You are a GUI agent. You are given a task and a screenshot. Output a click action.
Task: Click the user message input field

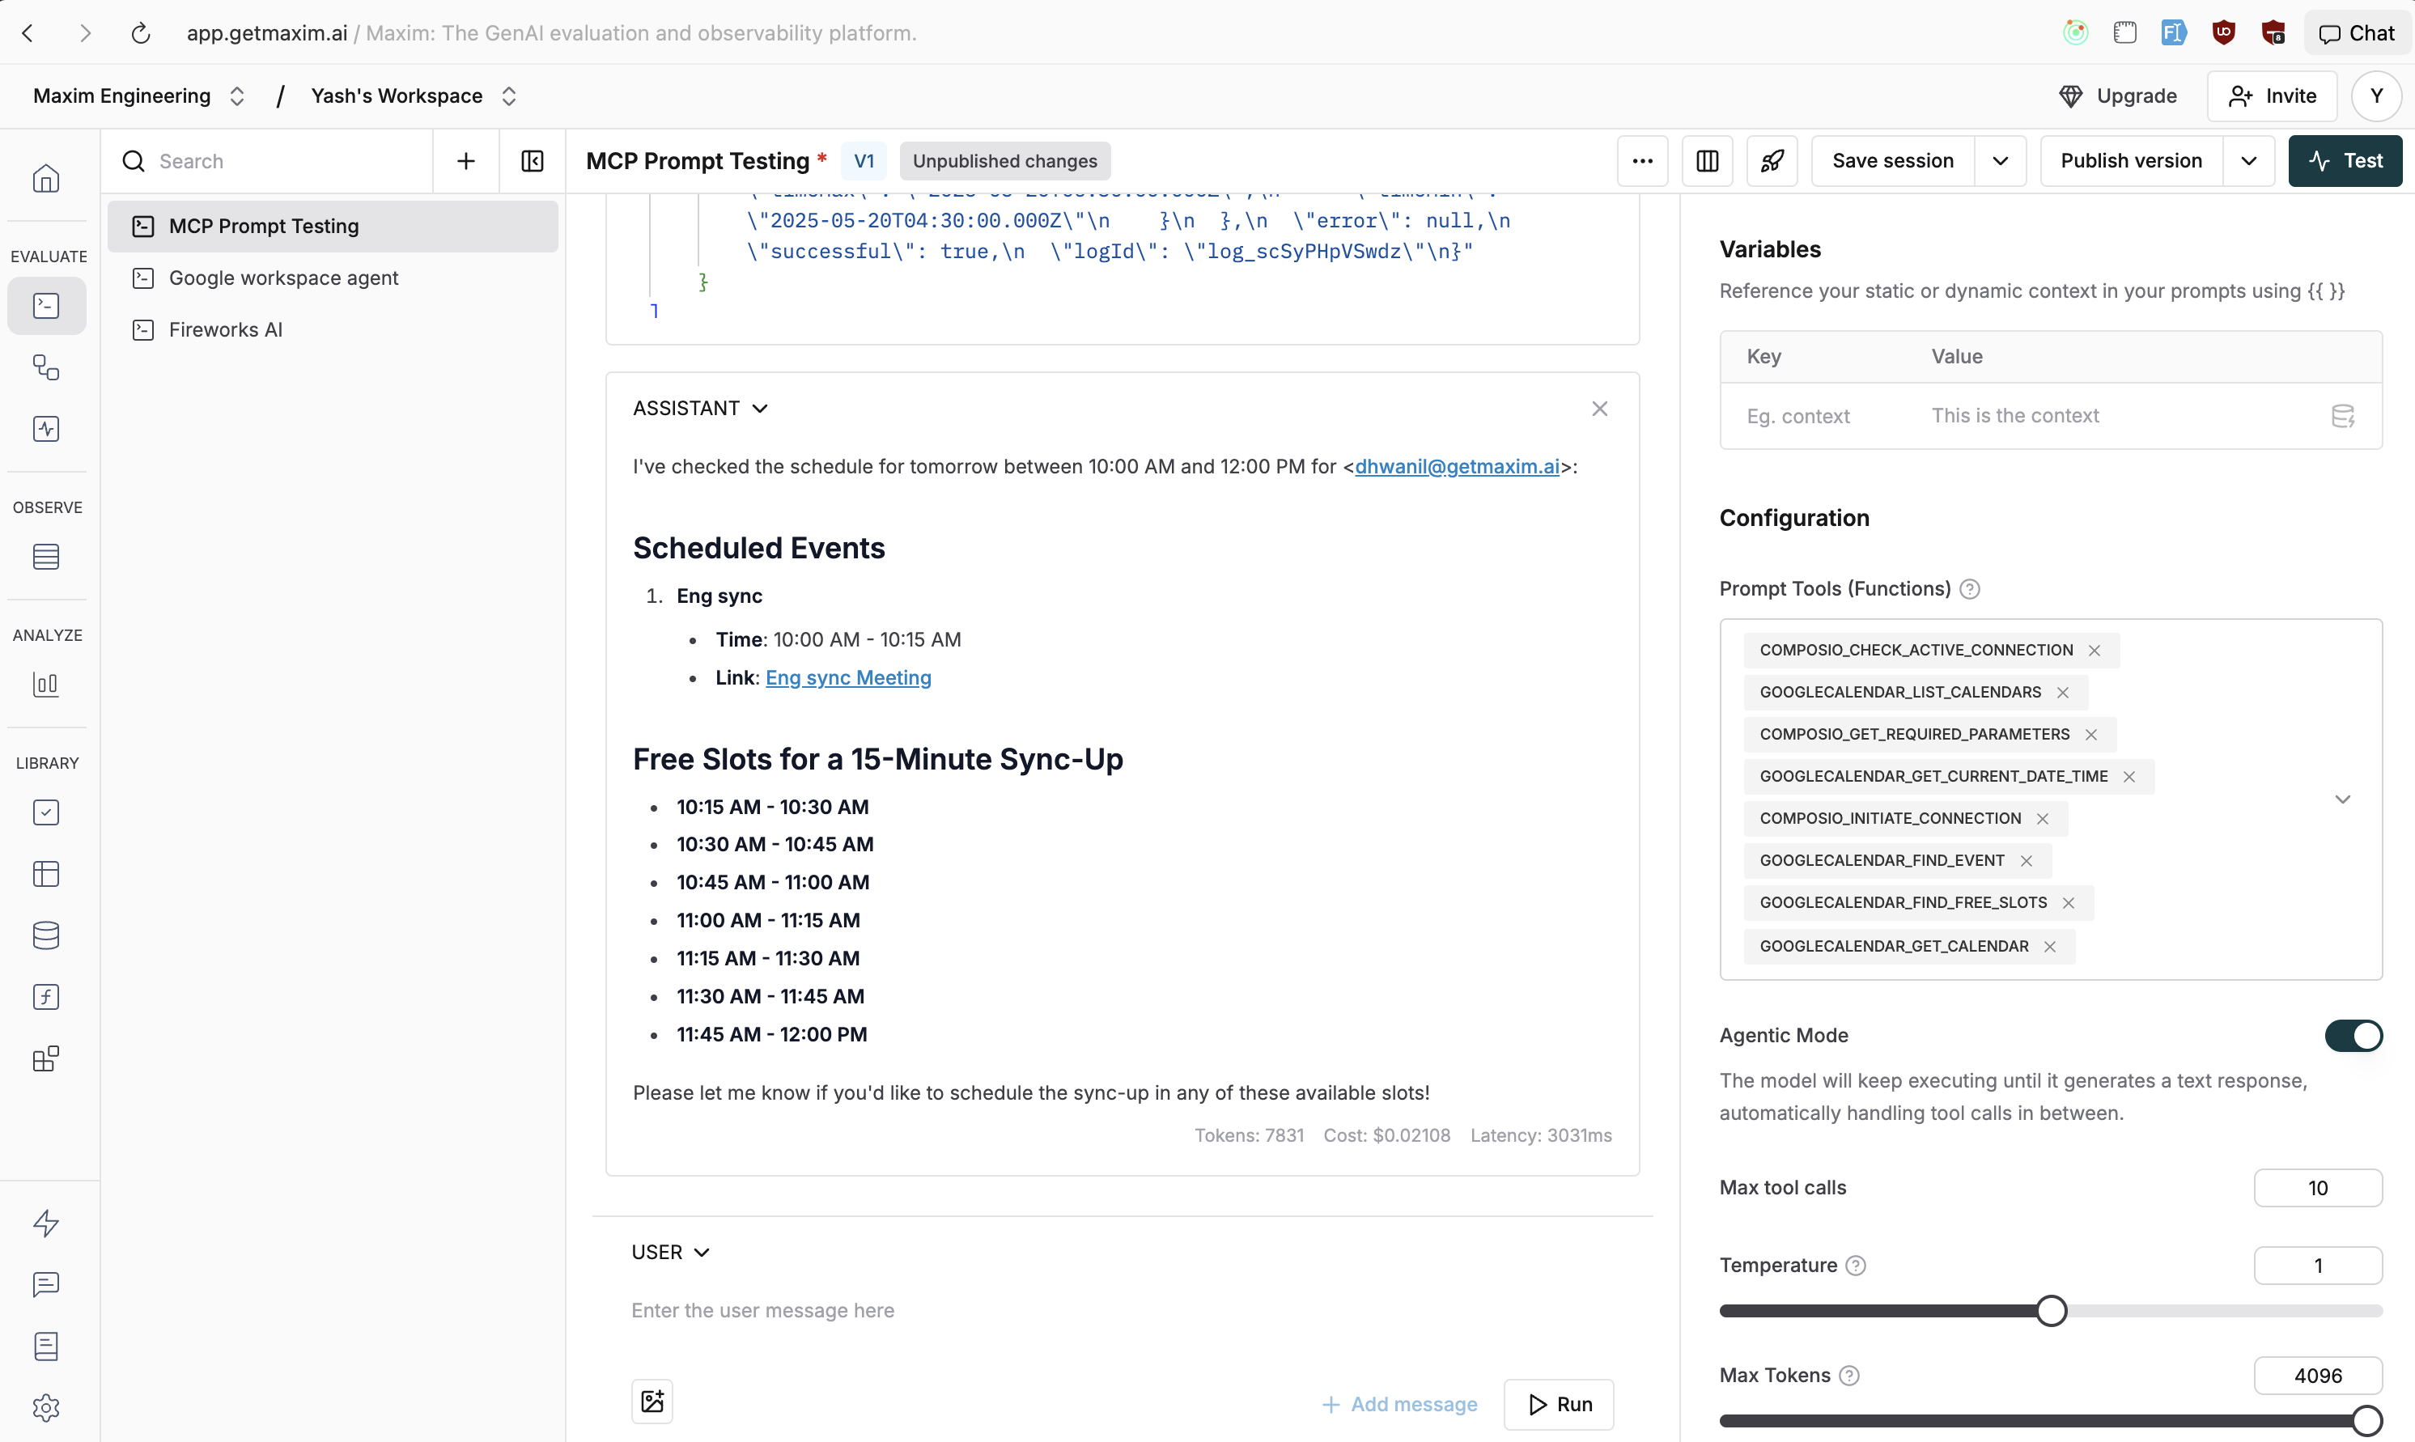point(972,1310)
